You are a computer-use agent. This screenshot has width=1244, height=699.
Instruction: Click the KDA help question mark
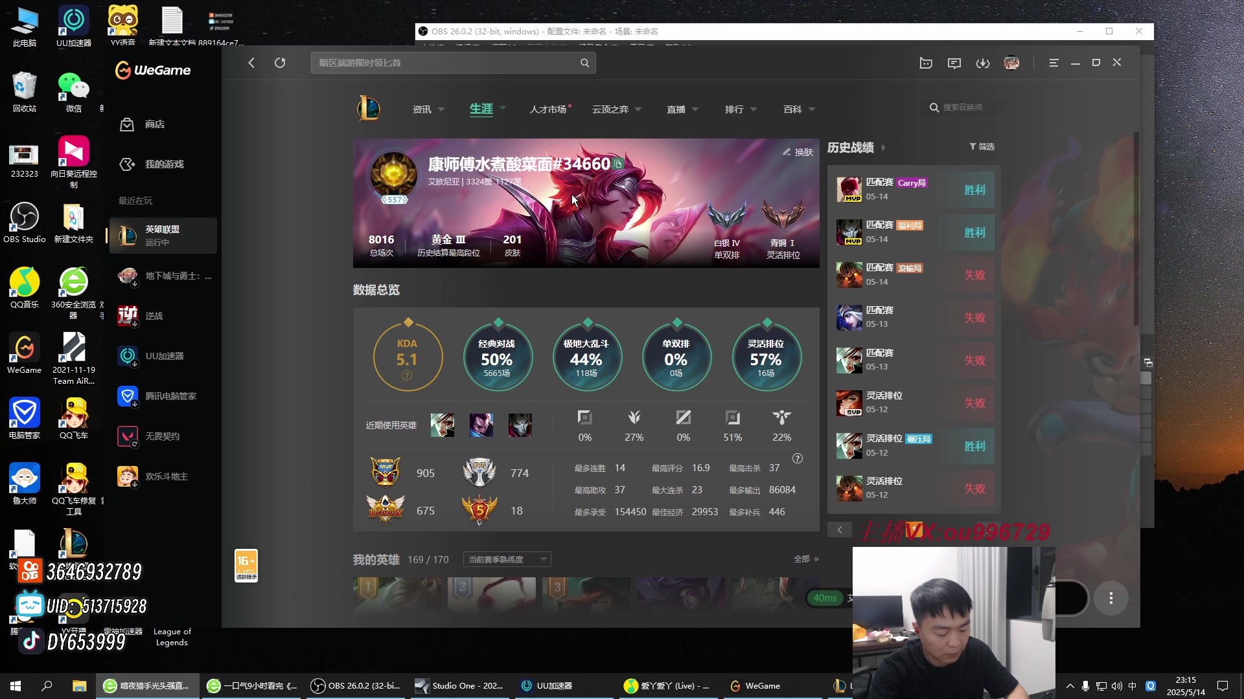(407, 375)
